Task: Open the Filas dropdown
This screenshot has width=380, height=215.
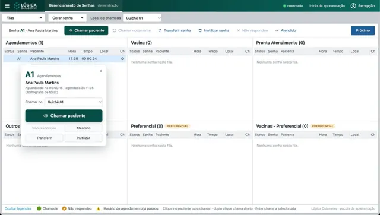Action: click(x=24, y=18)
